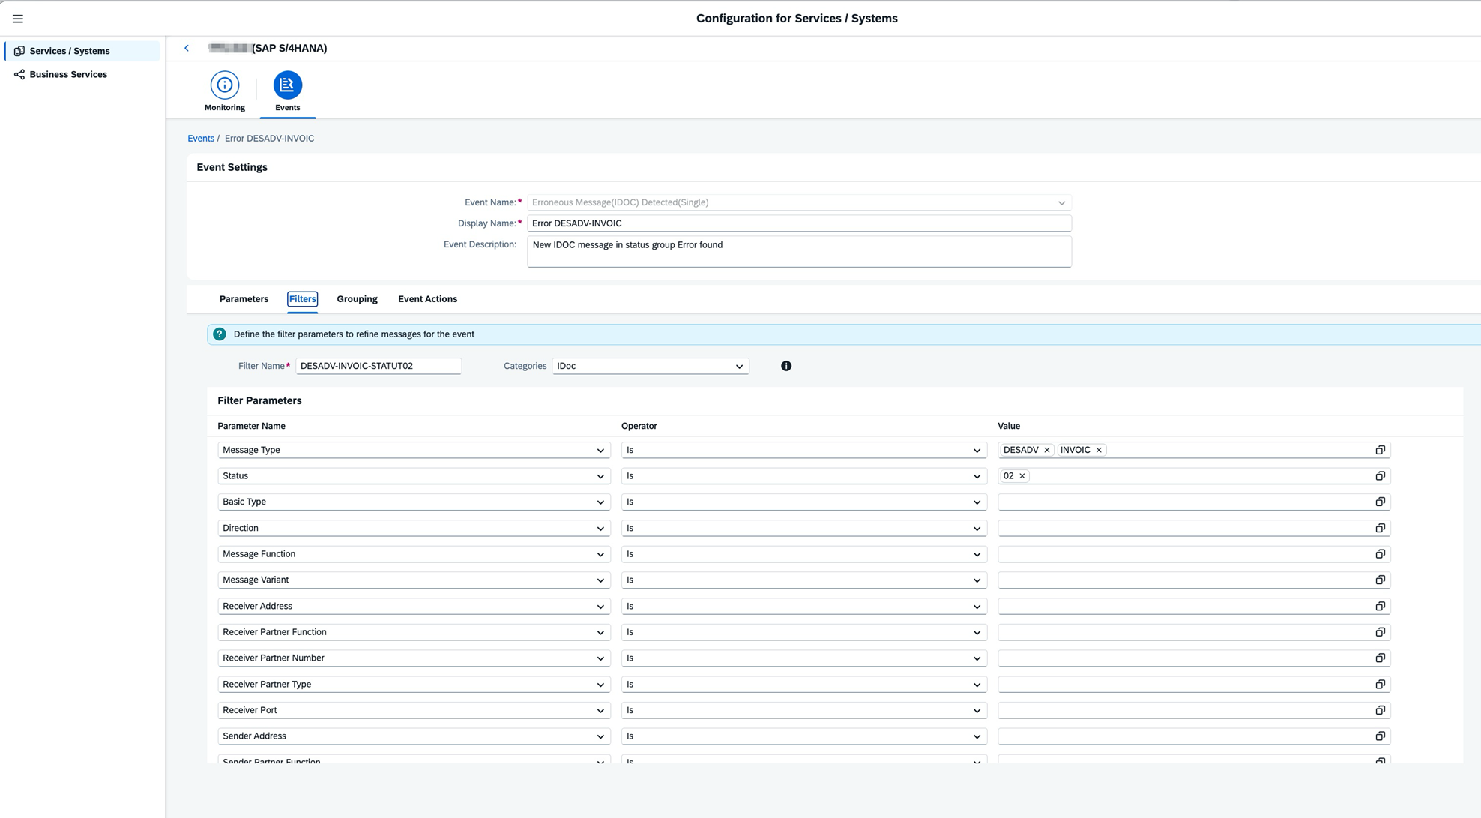Expand the Categories IDoc dropdown
1481x818 pixels.
click(x=739, y=367)
